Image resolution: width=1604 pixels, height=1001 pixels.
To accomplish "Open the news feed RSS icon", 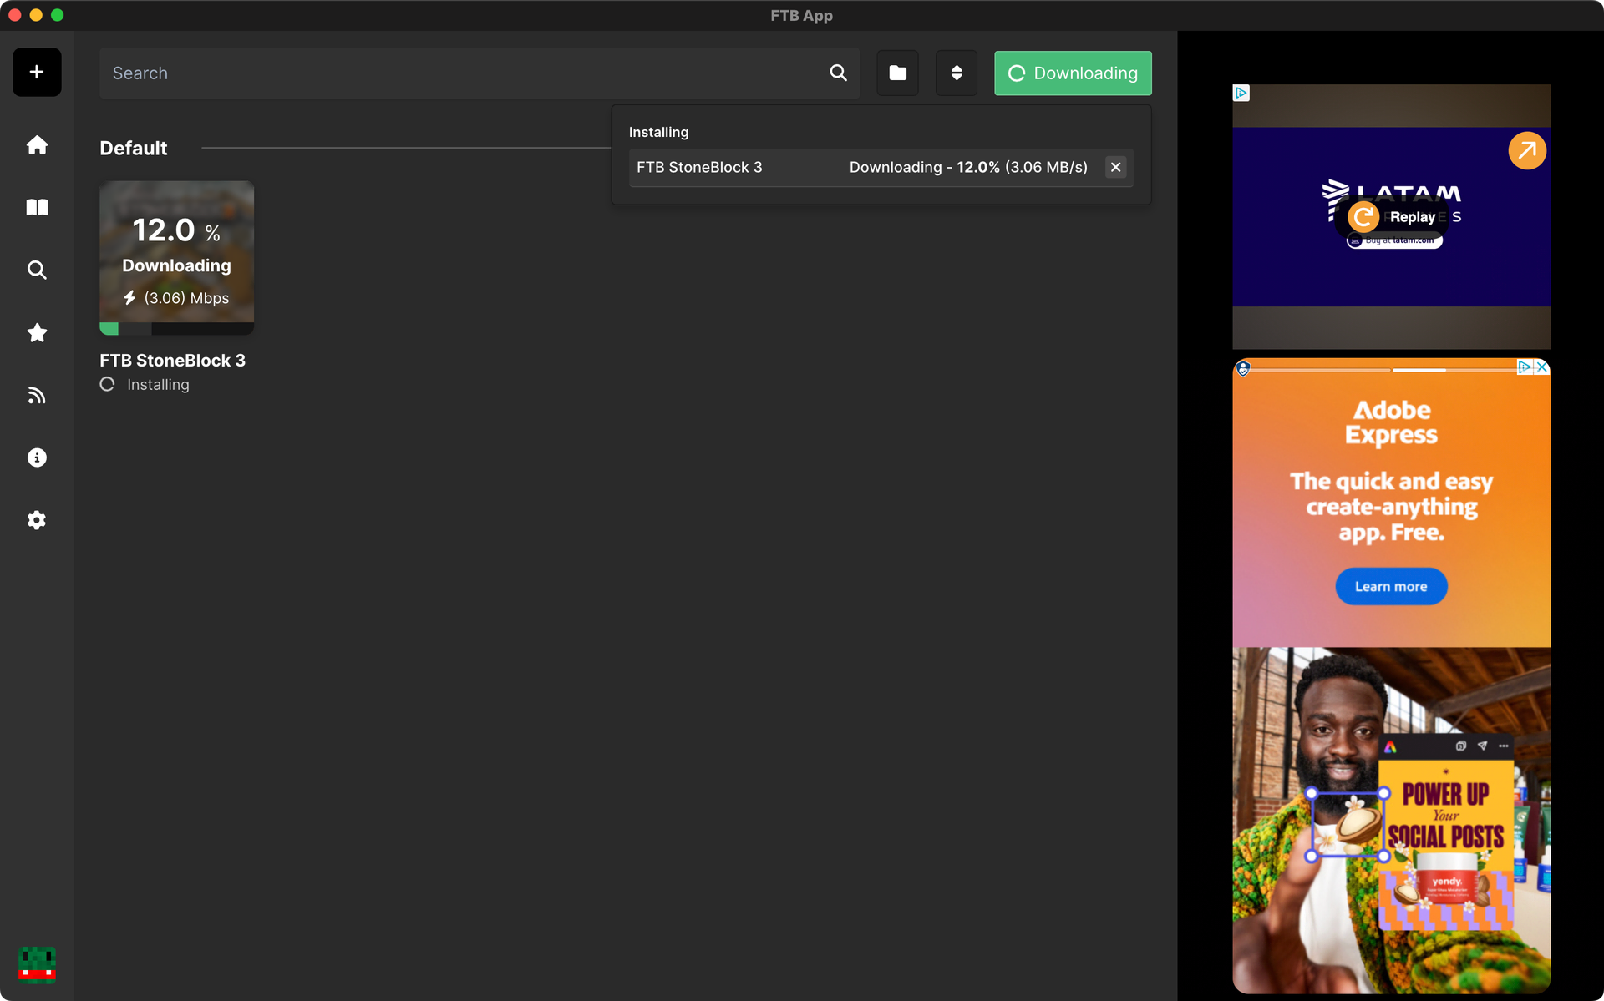I will coord(37,394).
